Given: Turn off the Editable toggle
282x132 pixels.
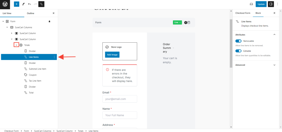Looking at the screenshot, I should pyautogui.click(x=238, y=51).
